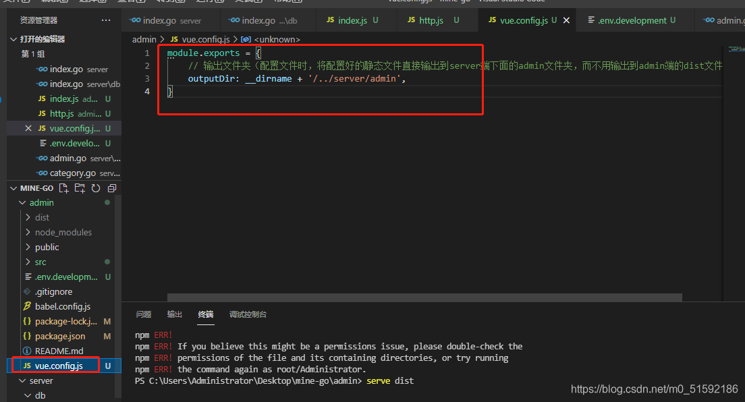
Task: Switch to the http.js editor tab
Action: coord(437,20)
